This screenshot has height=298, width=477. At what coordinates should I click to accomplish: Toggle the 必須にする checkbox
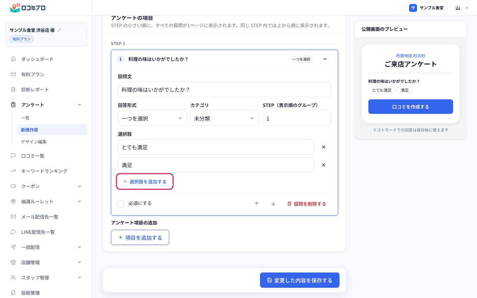(x=121, y=204)
